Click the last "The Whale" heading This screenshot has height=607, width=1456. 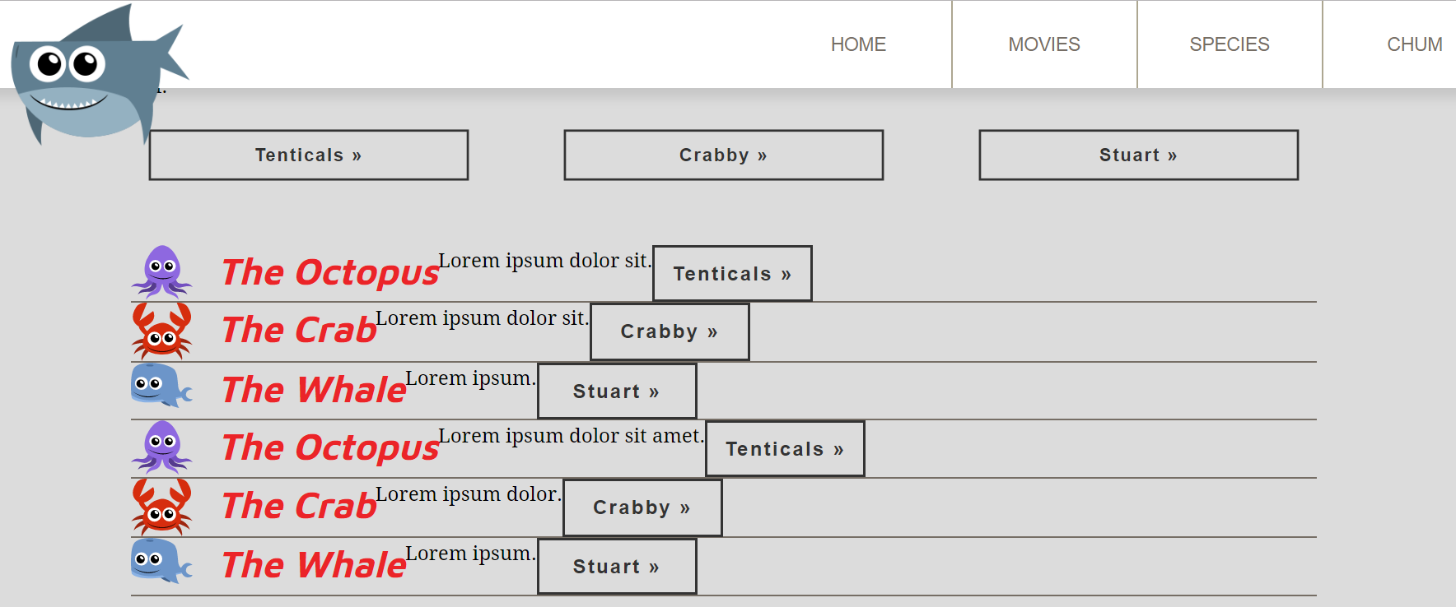tap(314, 565)
